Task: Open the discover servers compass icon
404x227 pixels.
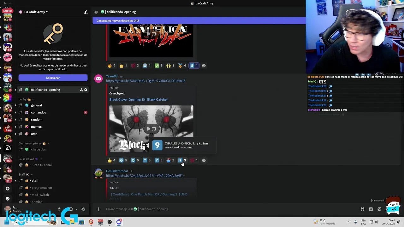Action: pyautogui.click(x=8, y=199)
